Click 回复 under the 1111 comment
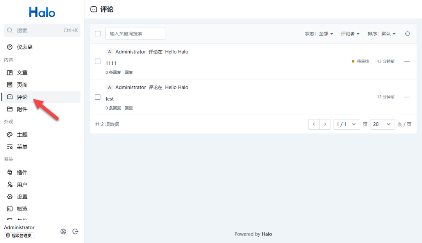 129,72
